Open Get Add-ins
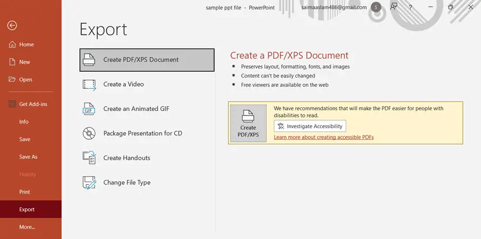Viewport: 481px width, 239px height. tap(31, 104)
